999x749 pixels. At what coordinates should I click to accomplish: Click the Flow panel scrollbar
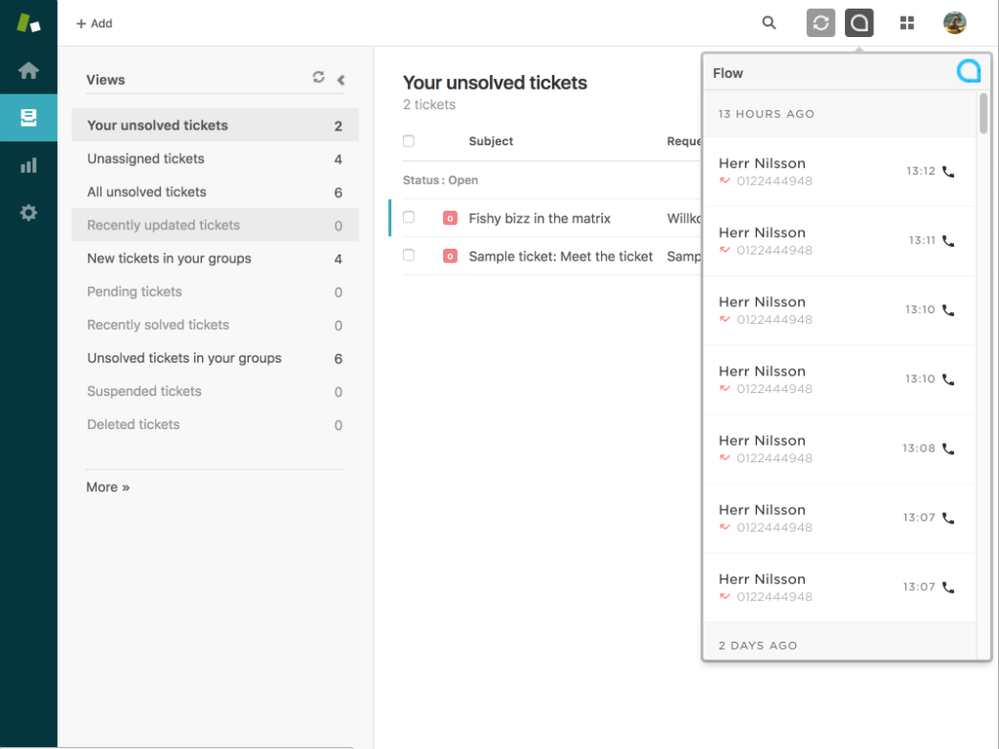(x=983, y=114)
